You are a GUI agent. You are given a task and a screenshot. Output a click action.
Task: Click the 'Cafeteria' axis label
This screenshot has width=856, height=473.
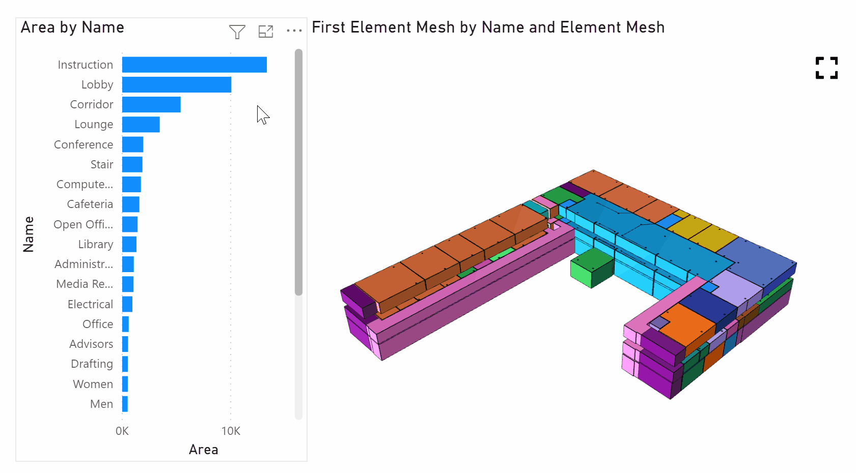[90, 204]
